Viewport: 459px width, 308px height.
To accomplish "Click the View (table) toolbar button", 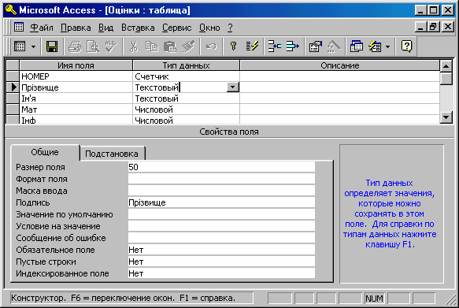I will point(20,46).
